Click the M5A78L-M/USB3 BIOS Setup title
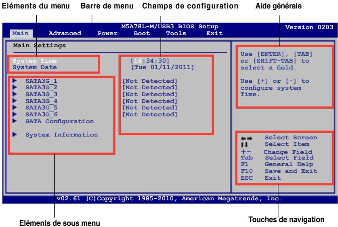 click(x=170, y=27)
